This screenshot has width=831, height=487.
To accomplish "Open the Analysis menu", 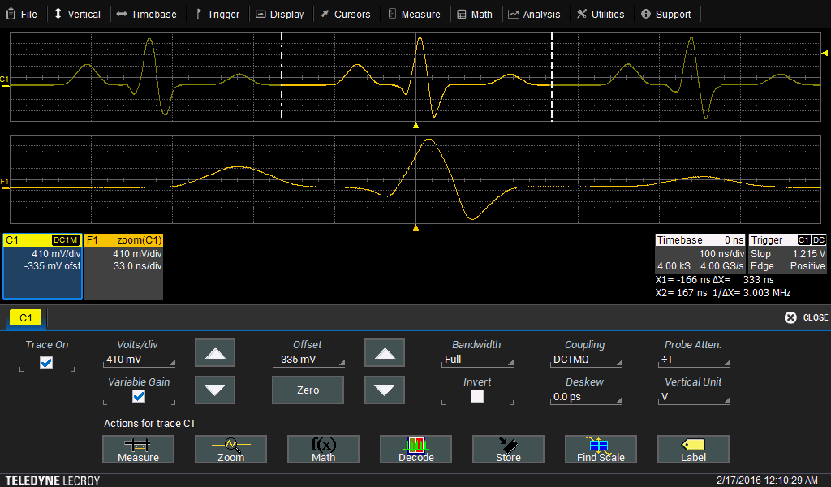I will click(534, 14).
